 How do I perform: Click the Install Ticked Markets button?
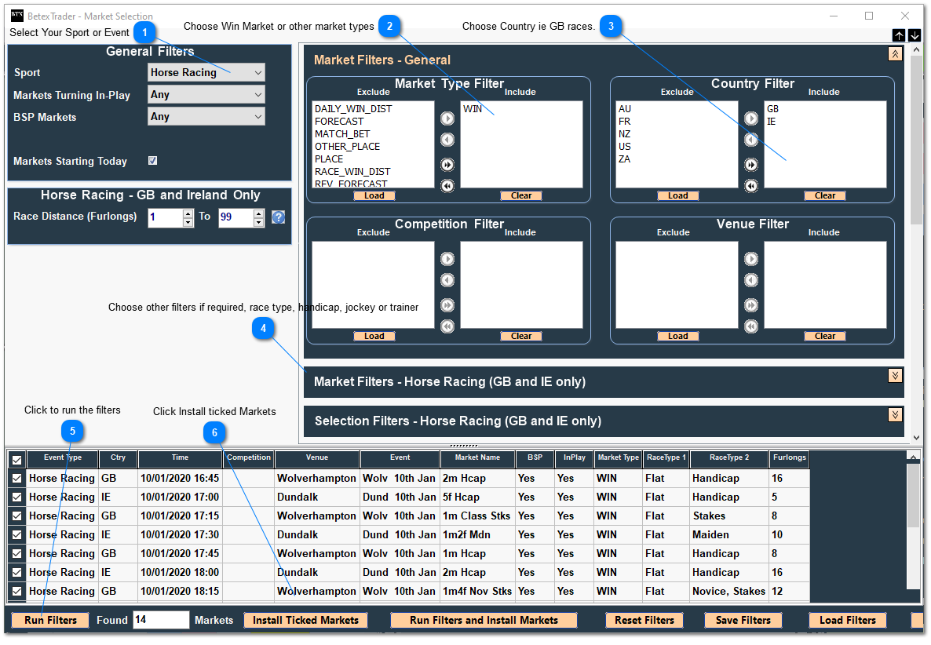pyautogui.click(x=305, y=620)
